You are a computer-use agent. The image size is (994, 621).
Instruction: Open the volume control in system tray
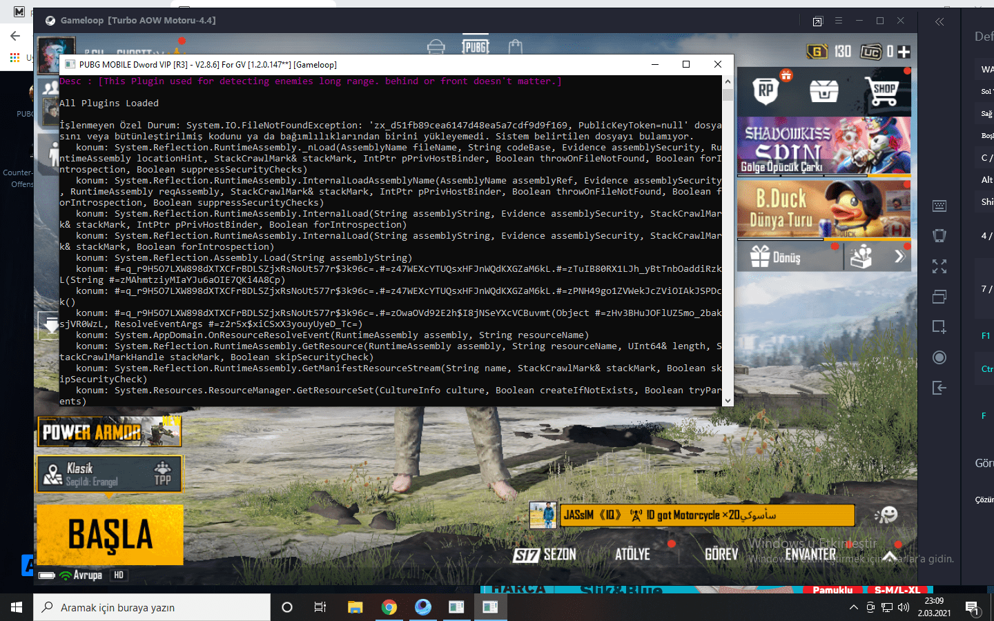[904, 607]
